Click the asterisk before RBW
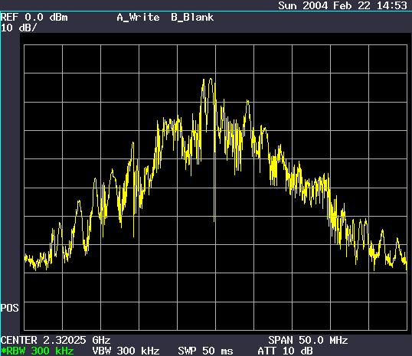This screenshot has height=356, width=412. (x=3, y=351)
